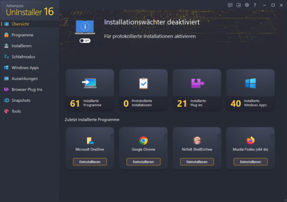Click the Google Chrome icon

143,140
